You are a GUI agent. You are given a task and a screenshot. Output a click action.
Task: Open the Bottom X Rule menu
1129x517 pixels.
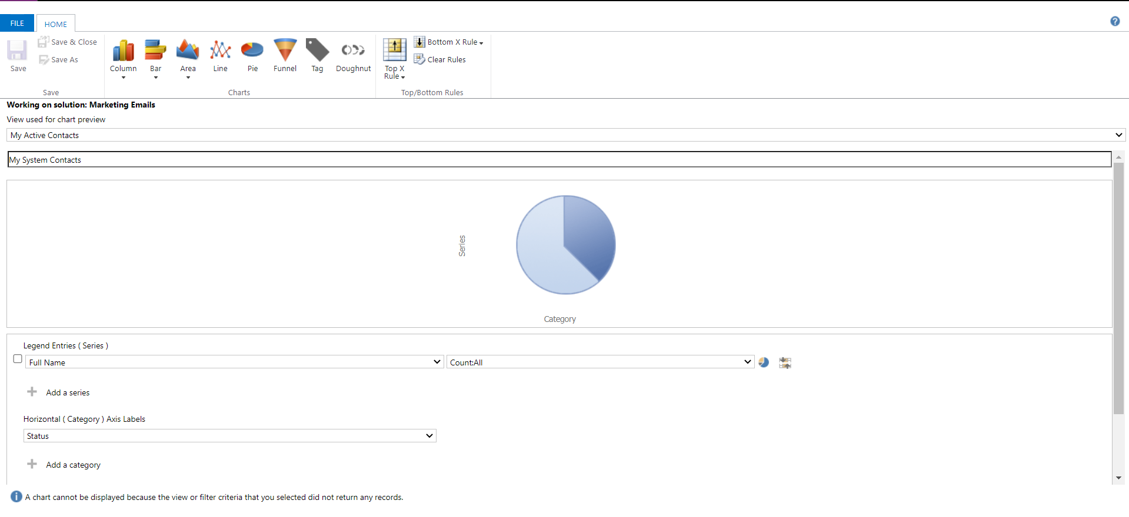(x=448, y=42)
